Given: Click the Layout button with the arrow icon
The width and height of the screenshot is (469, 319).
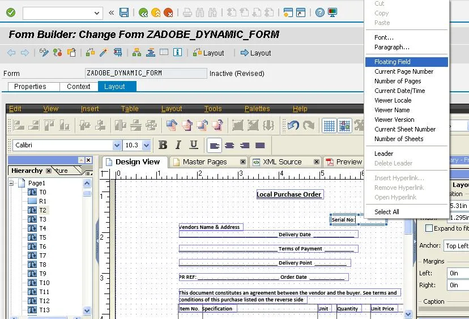Looking at the screenshot, I should (x=255, y=53).
